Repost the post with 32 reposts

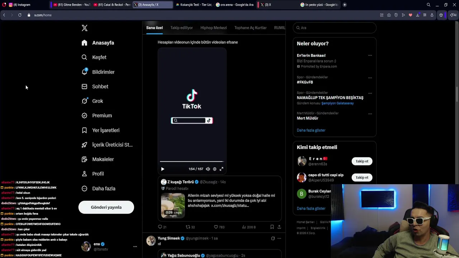(x=190, y=227)
